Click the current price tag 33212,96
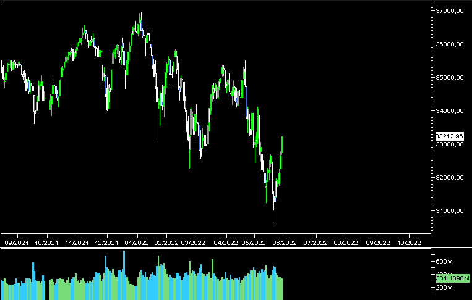Image resolution: width=472 pixels, height=300 pixels. click(450, 136)
